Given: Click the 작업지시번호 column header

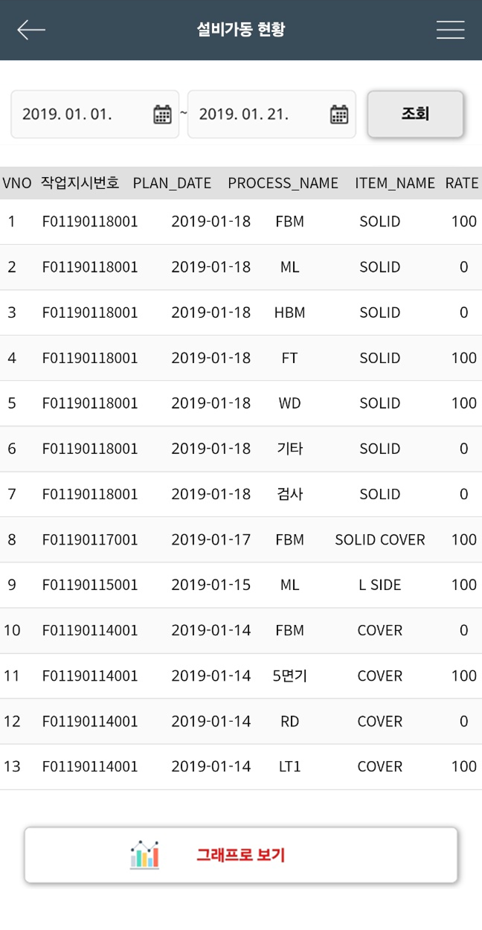Looking at the screenshot, I should click(x=80, y=183).
